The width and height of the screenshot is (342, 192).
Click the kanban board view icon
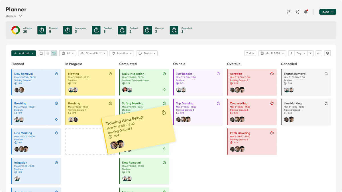[x=54, y=53]
